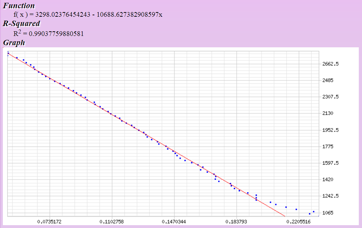Screen dimensions: 362x228
Task: Click the Graph heading
Action: coord(14,43)
